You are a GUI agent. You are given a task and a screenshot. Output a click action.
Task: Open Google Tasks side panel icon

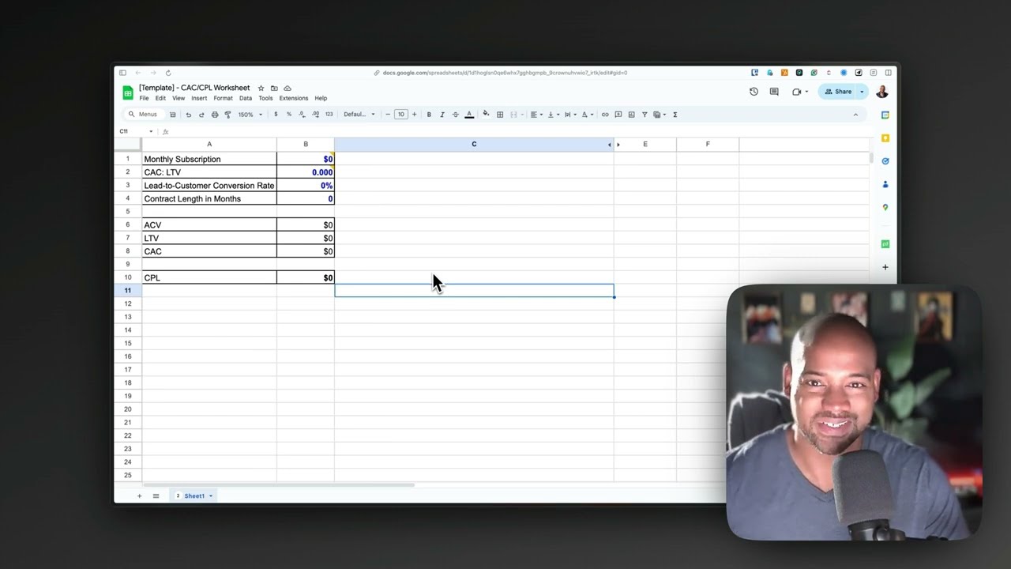[885, 161]
